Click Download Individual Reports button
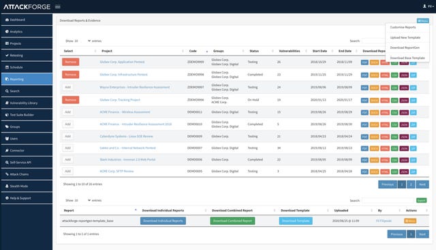Screen dimensions: 436x250 point(163,221)
